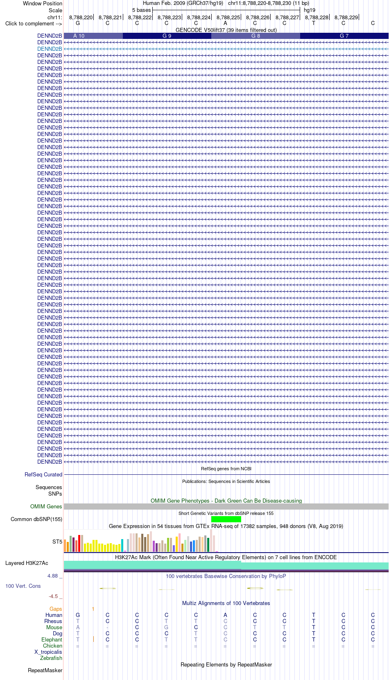
Task: Click base A in the reference sequence row
Action: (225, 23)
